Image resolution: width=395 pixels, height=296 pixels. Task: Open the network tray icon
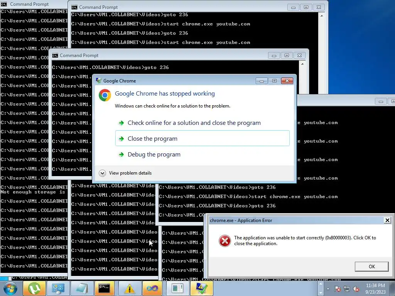coord(347,289)
